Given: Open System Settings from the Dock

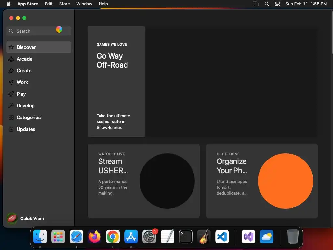Looking at the screenshot, I should click(149, 237).
